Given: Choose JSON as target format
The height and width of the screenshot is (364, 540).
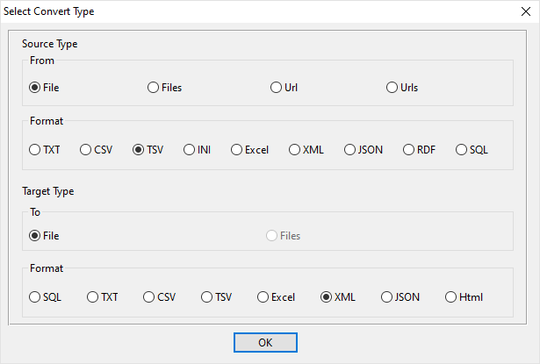Looking at the screenshot, I should 387,297.
